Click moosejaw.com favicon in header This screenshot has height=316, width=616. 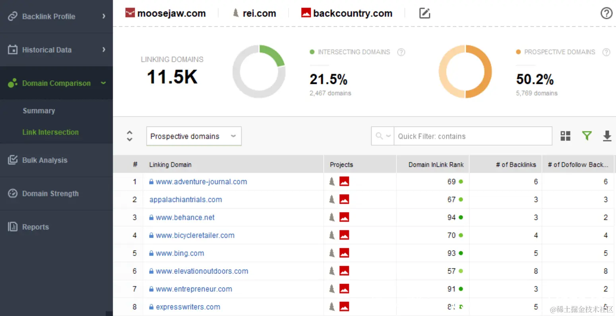[130, 13]
